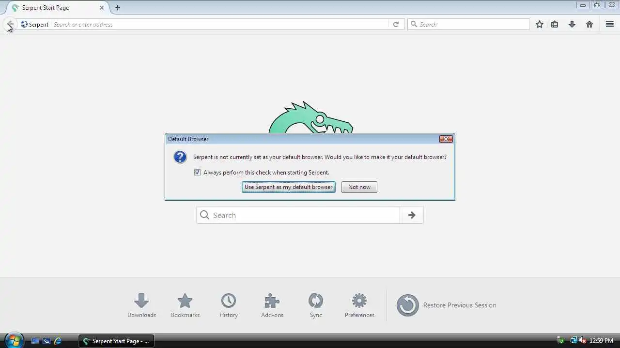Open a new tab with plus button
620x348 pixels.
(x=118, y=8)
